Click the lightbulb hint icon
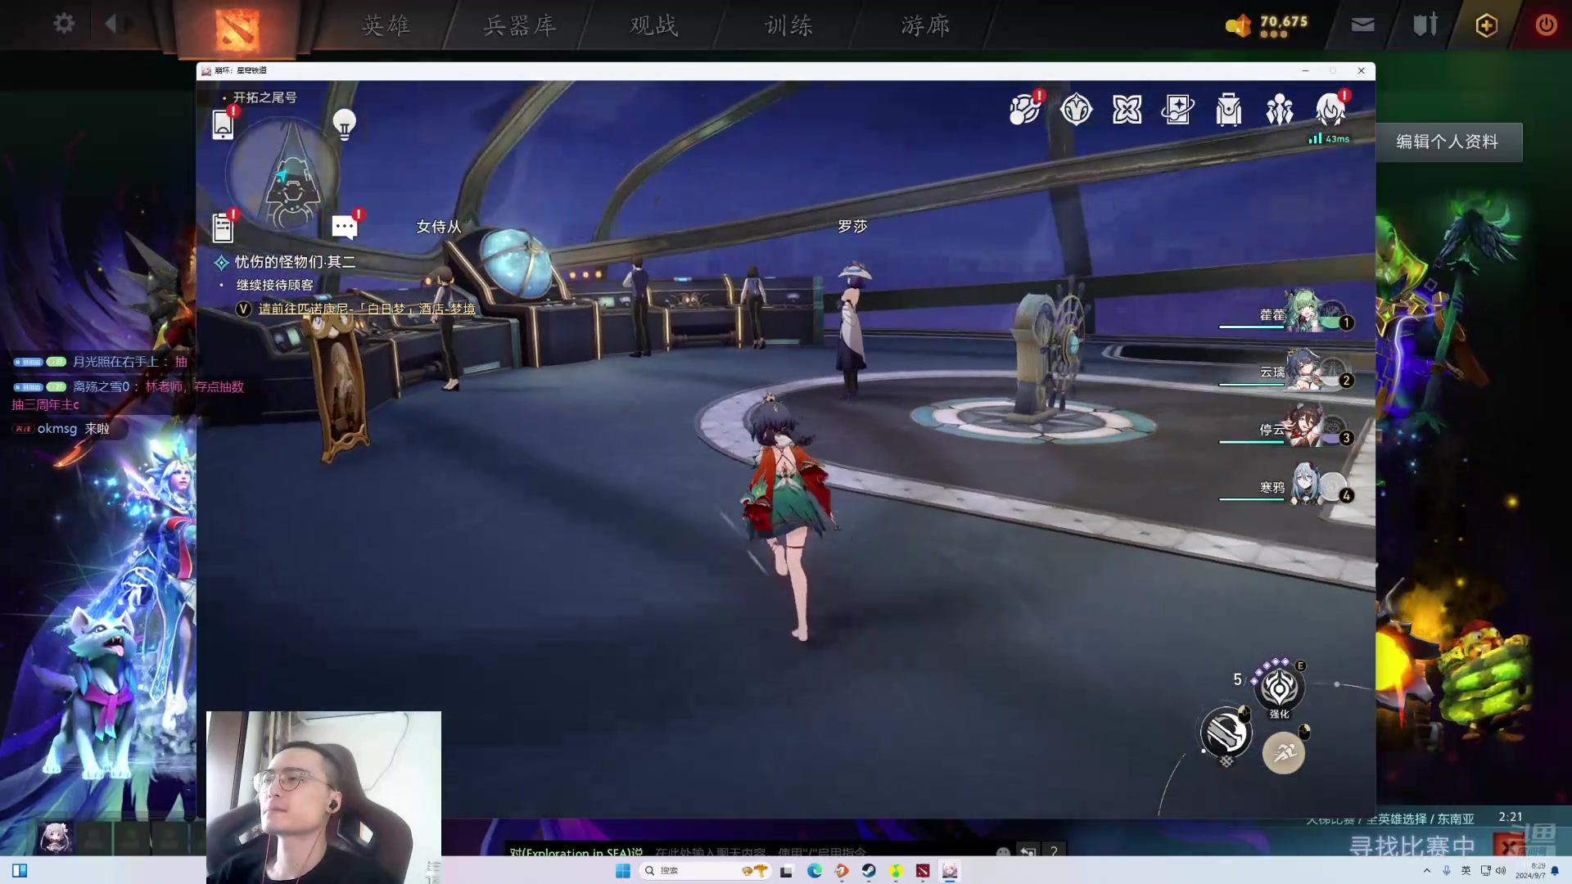Image resolution: width=1572 pixels, height=884 pixels. 345,124
